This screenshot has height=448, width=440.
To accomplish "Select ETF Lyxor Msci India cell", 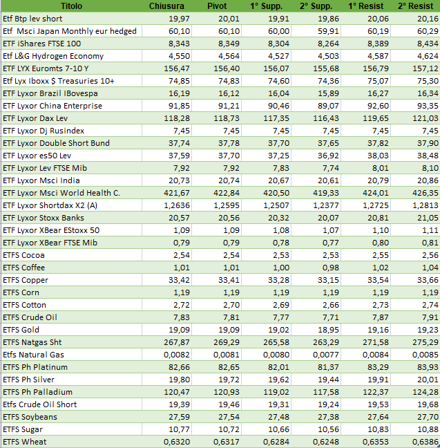I will (71, 180).
